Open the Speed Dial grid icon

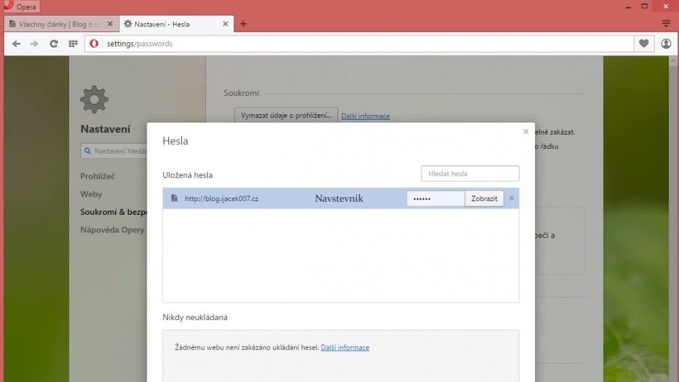coord(73,44)
